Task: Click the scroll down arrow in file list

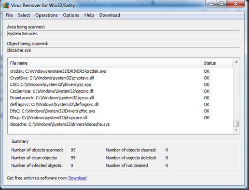Action: click(x=236, y=130)
